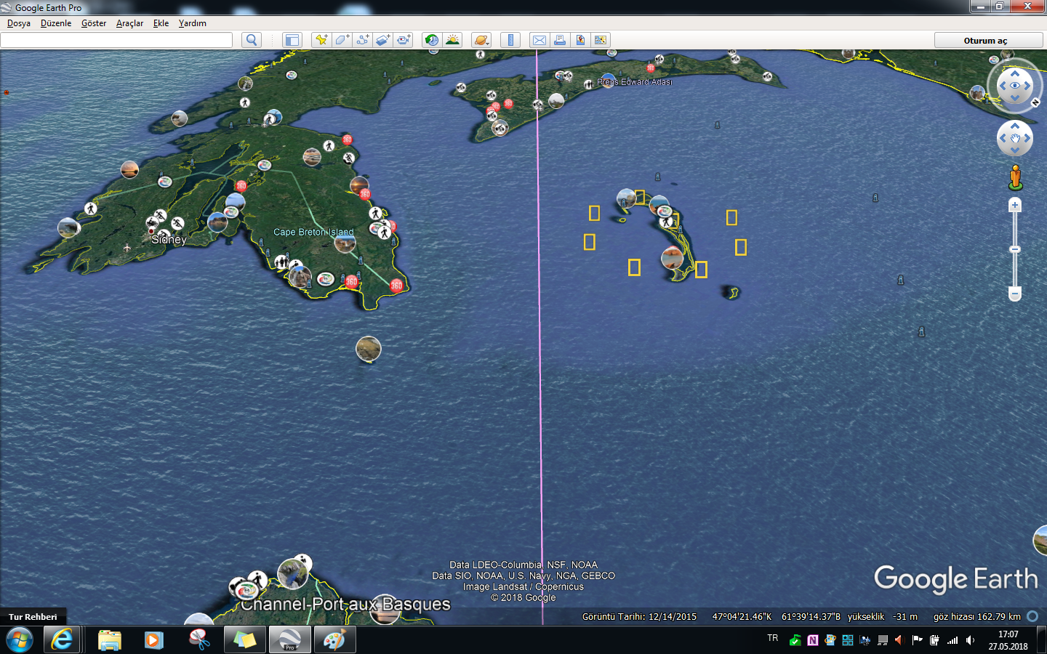The height and width of the screenshot is (654, 1047).
Task: Click the Cape Breton Island label
Action: 313,232
